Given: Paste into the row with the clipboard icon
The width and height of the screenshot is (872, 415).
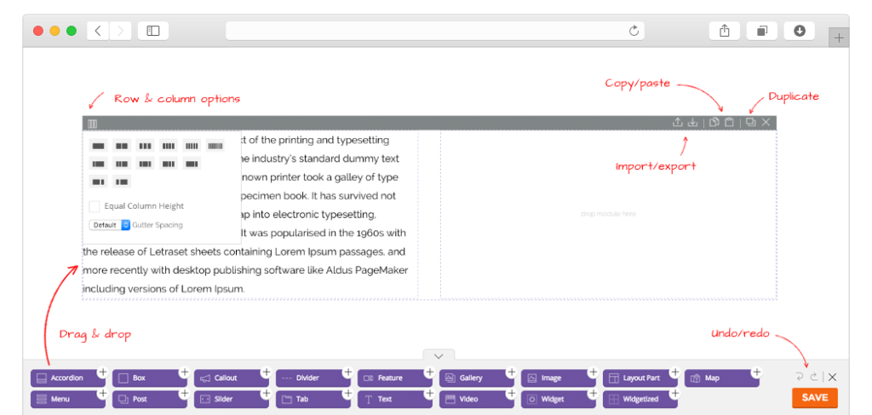Looking at the screenshot, I should pyautogui.click(x=729, y=123).
